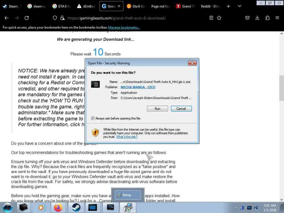Click 'We are generating your Download link' text
This screenshot has width=284, height=213.
click(96, 39)
